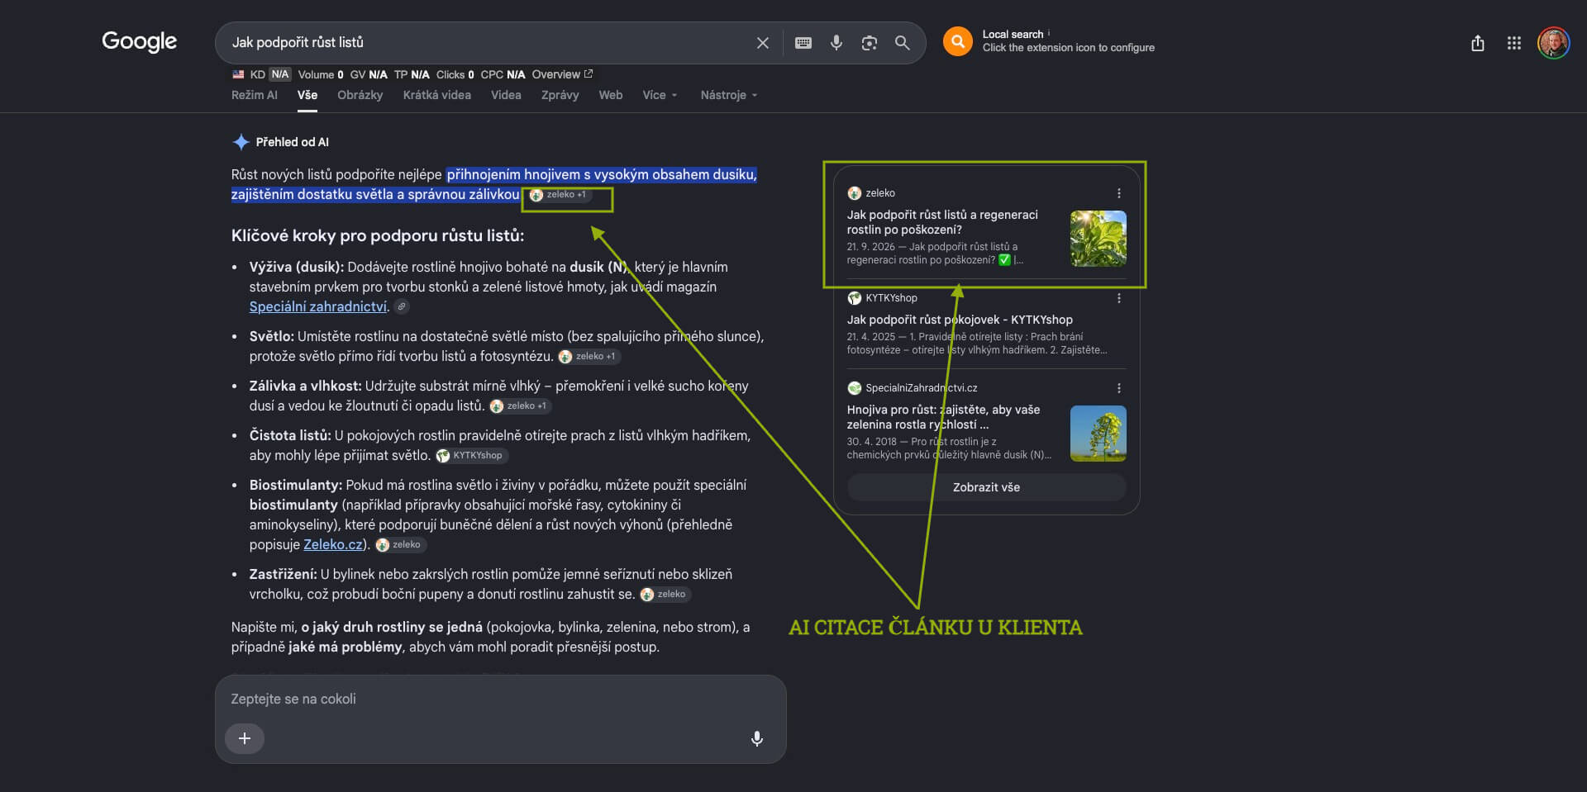Click the Zobrazit vše button
Image resolution: width=1587 pixels, height=792 pixels.
(986, 487)
